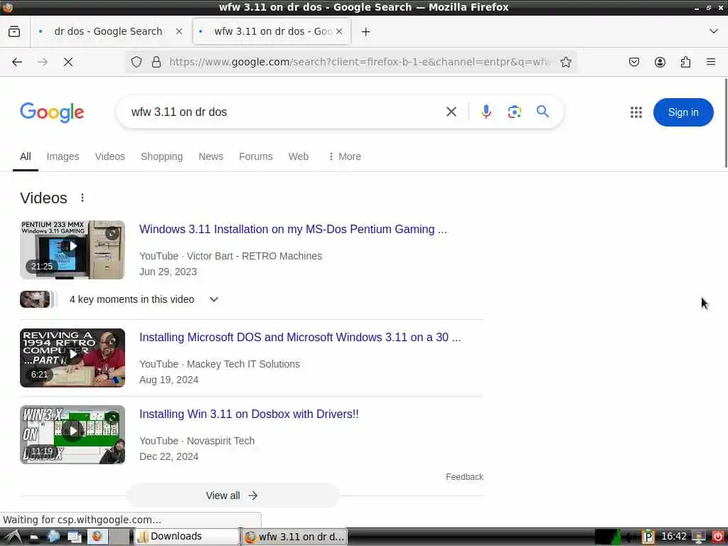Switch to Web results
Image resolution: width=728 pixels, height=546 pixels.
click(298, 156)
